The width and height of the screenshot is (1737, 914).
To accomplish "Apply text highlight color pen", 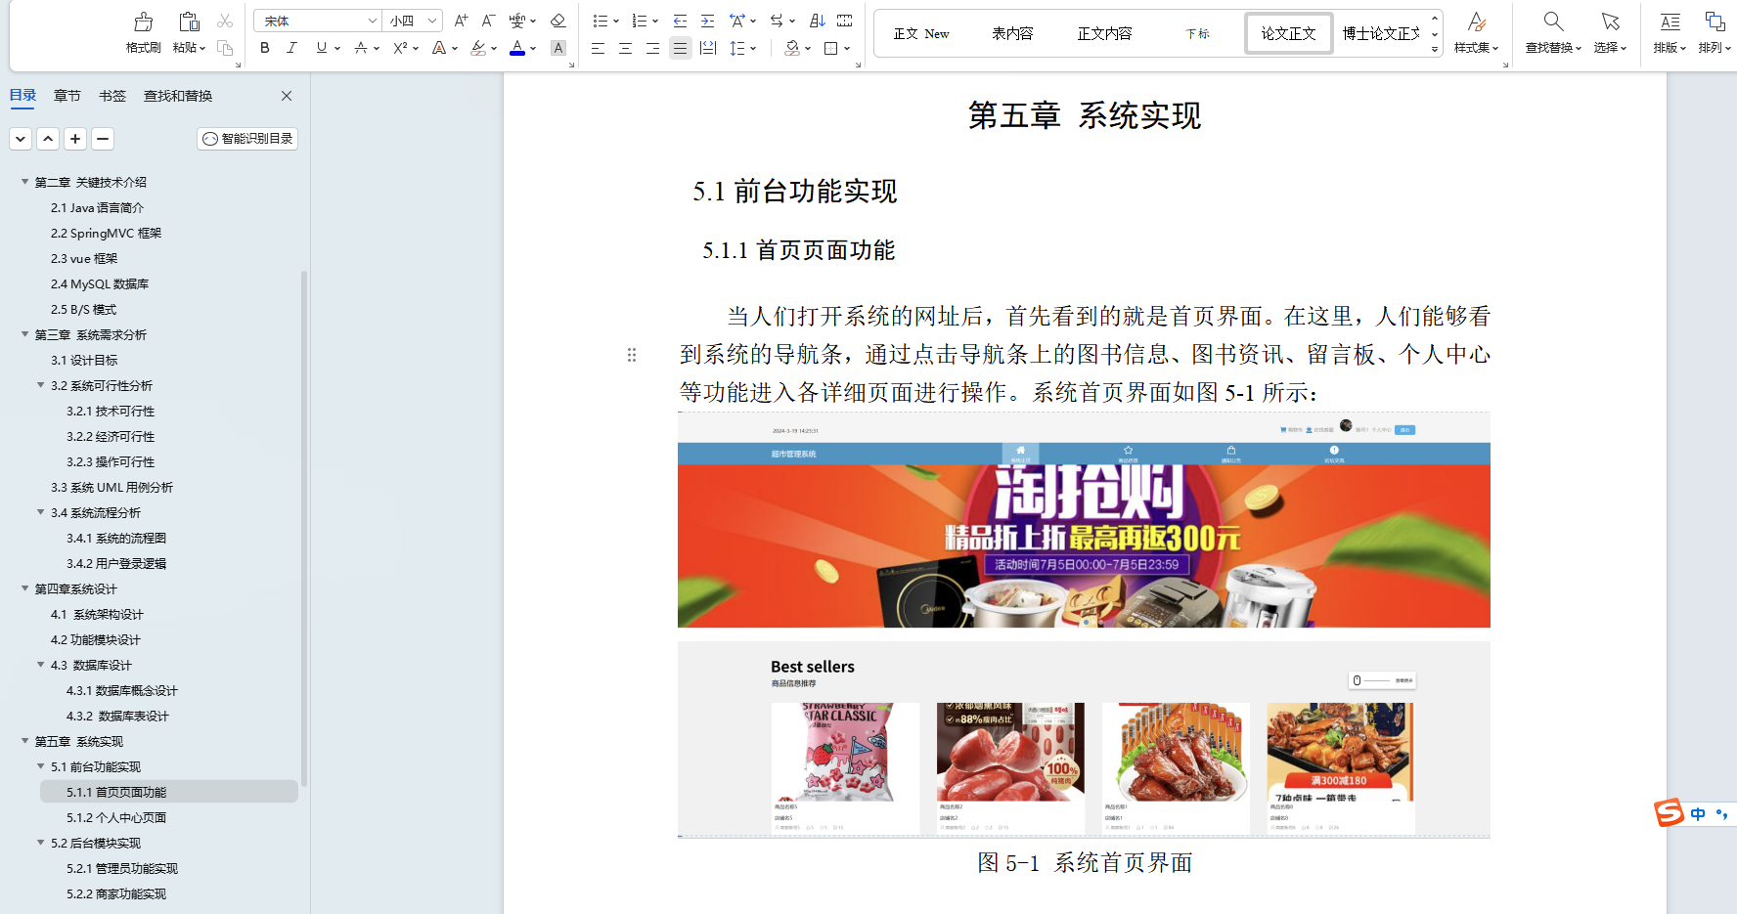I will 478,48.
